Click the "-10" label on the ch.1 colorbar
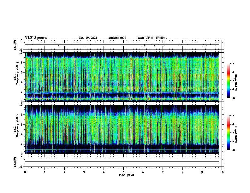Screen dimensions: 250x193 click(233, 98)
